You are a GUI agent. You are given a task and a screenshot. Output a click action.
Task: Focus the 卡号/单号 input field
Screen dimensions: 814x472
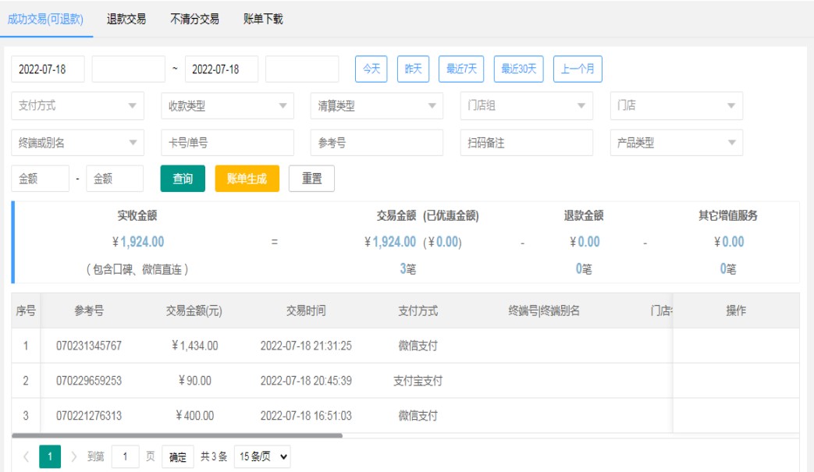[x=227, y=143]
